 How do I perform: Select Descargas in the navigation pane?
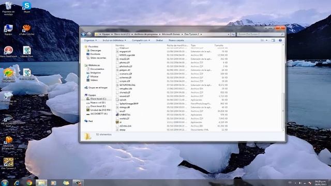point(96,51)
